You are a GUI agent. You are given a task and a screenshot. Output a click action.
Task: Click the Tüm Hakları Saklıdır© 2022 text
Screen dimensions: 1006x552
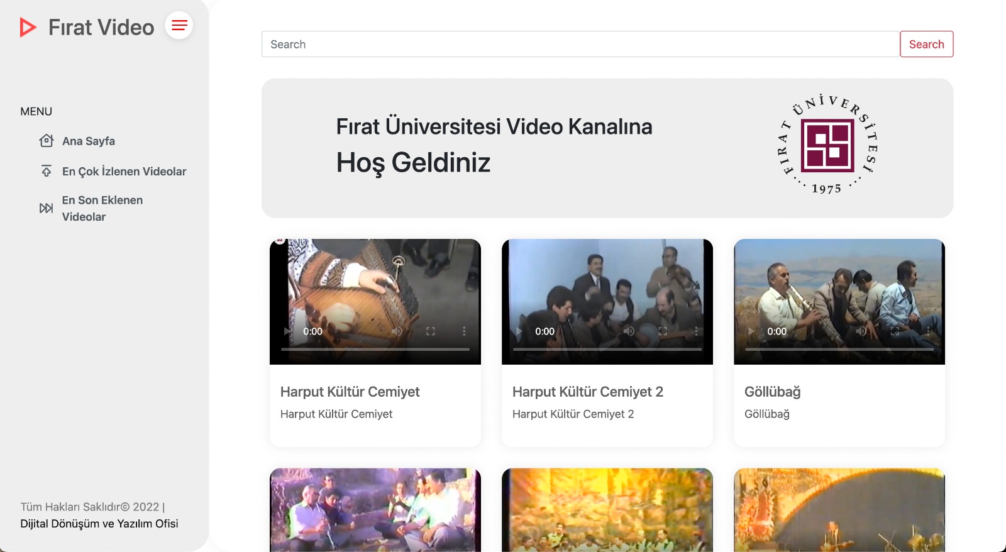point(92,507)
